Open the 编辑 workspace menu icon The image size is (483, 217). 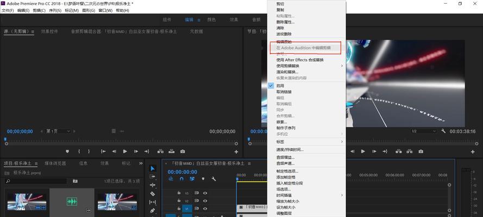199,20
